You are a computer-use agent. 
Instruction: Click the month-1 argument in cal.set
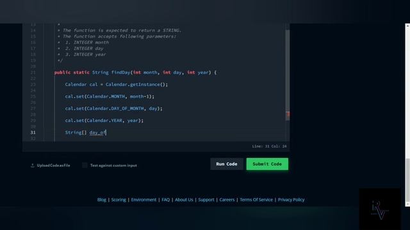(x=140, y=96)
